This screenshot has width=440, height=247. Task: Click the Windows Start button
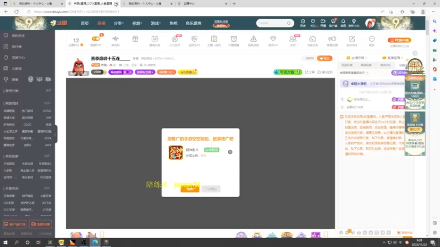coord(5,242)
